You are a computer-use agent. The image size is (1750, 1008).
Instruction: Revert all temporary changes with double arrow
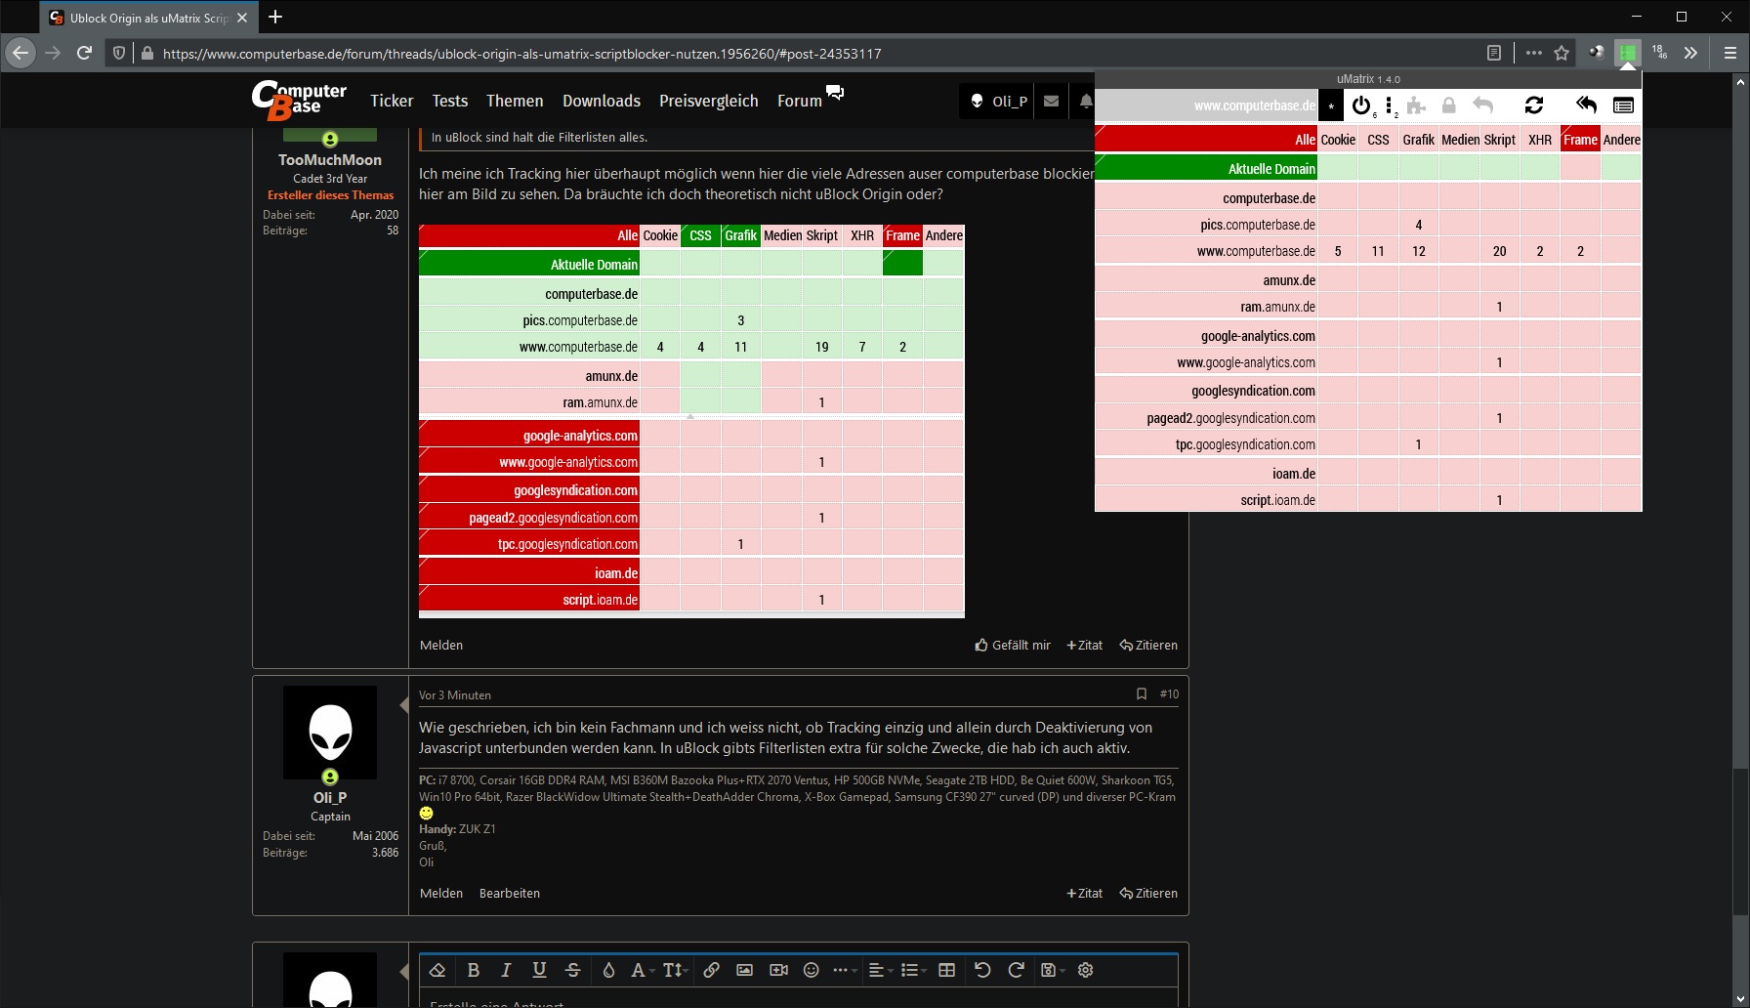pos(1586,105)
